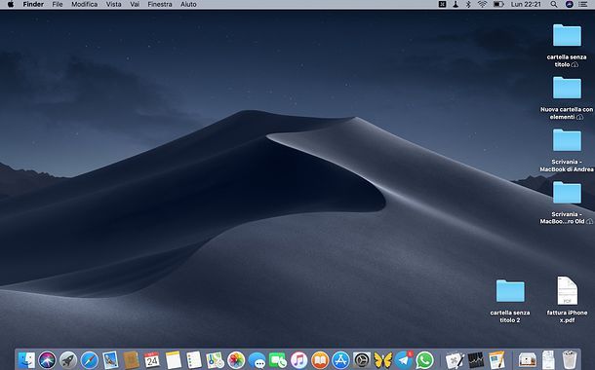Open the Mail stamp icon in Dock

tap(110, 359)
